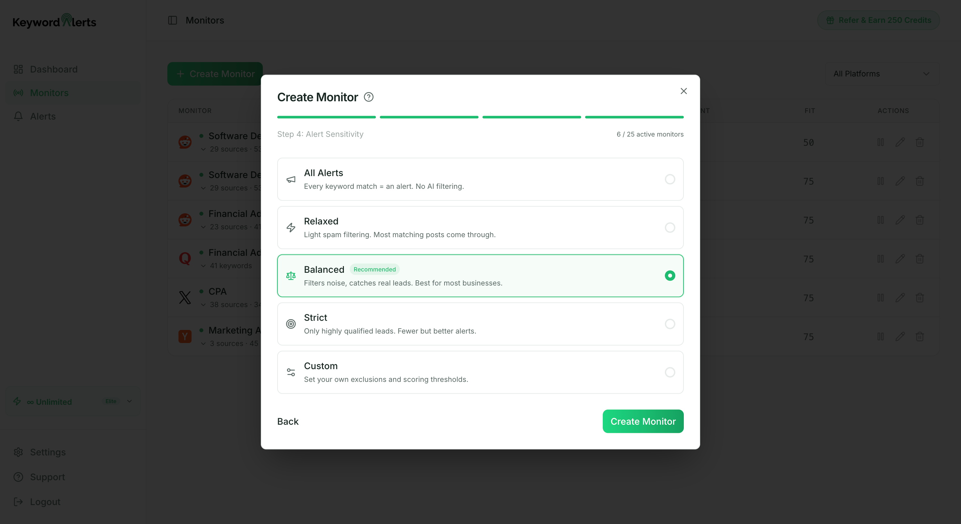Click the pencil edit icon in first monitor row
Viewport: 961px width, 524px height.
click(900, 142)
